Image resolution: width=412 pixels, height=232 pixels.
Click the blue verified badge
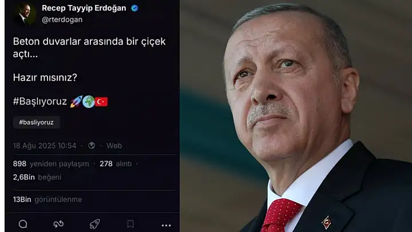[134, 9]
